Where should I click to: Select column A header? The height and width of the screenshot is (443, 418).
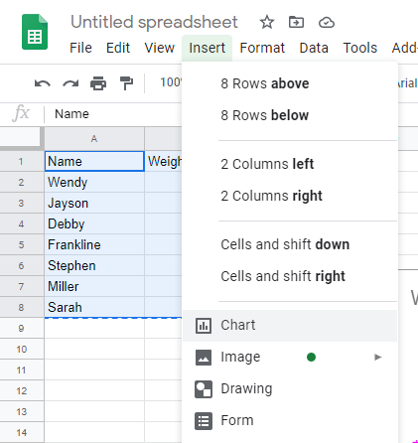tap(94, 139)
